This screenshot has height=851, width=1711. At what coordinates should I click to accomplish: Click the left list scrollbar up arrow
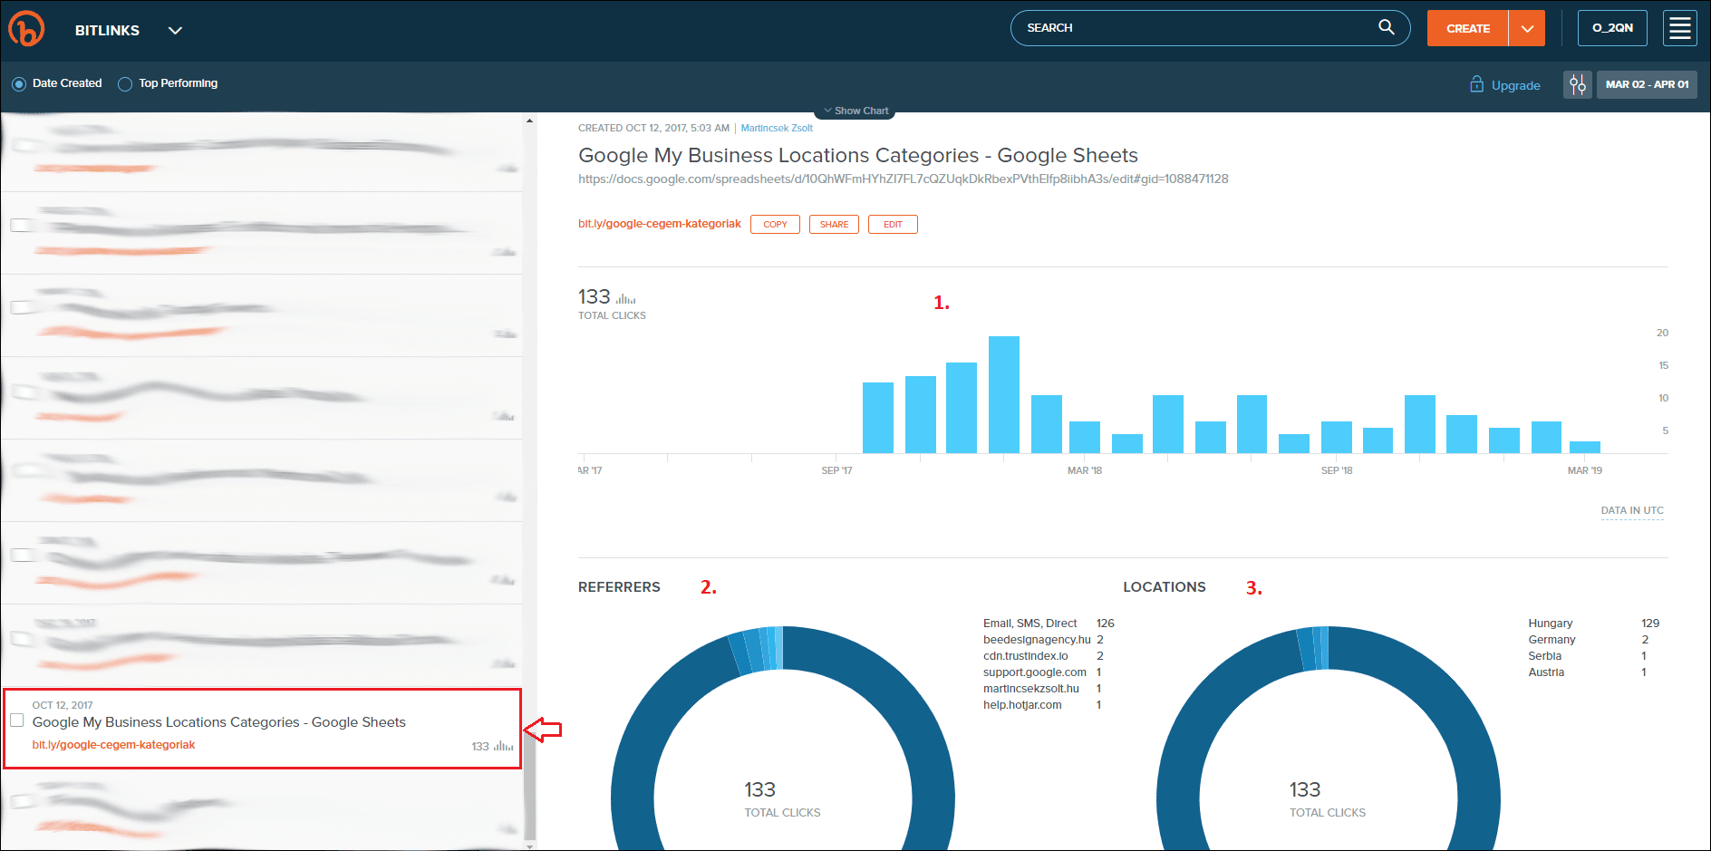pyautogui.click(x=529, y=121)
